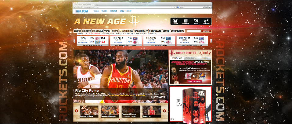Open the Game Night menu item
Image resolution: width=292 pixels, height=124 pixels.
coord(141,31)
